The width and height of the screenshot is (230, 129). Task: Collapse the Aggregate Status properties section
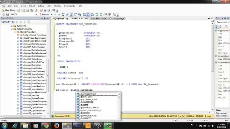click(216, 30)
